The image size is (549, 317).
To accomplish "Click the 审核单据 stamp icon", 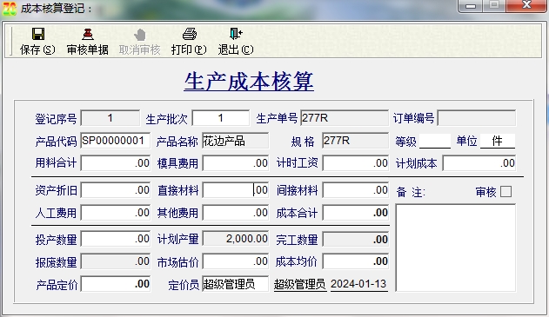I will (x=88, y=34).
